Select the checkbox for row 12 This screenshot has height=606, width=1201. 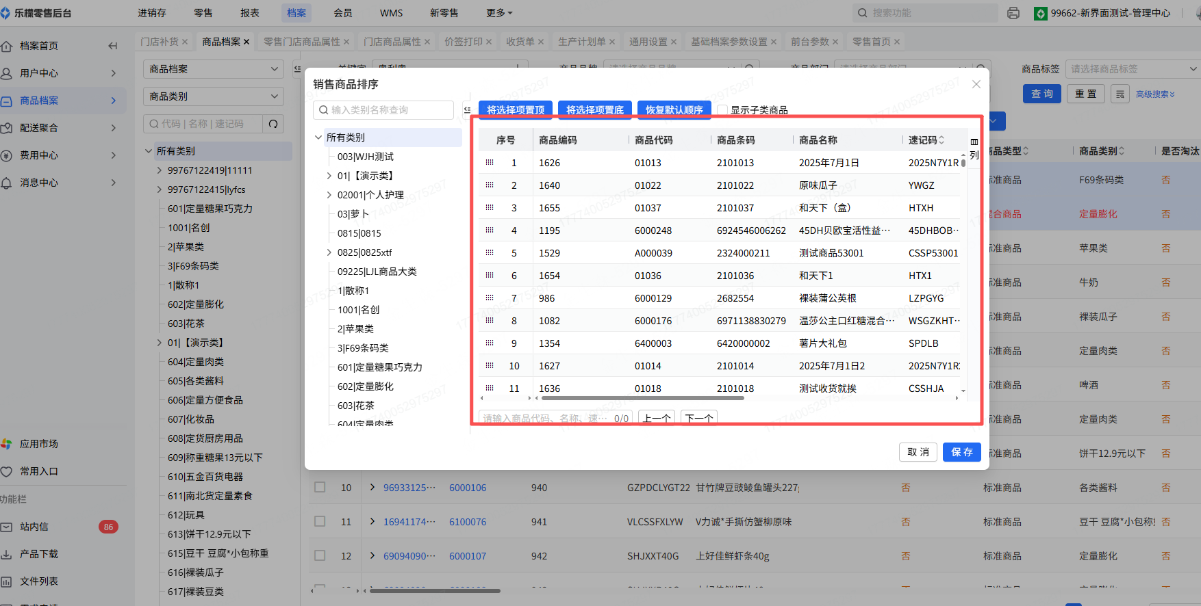coord(320,556)
